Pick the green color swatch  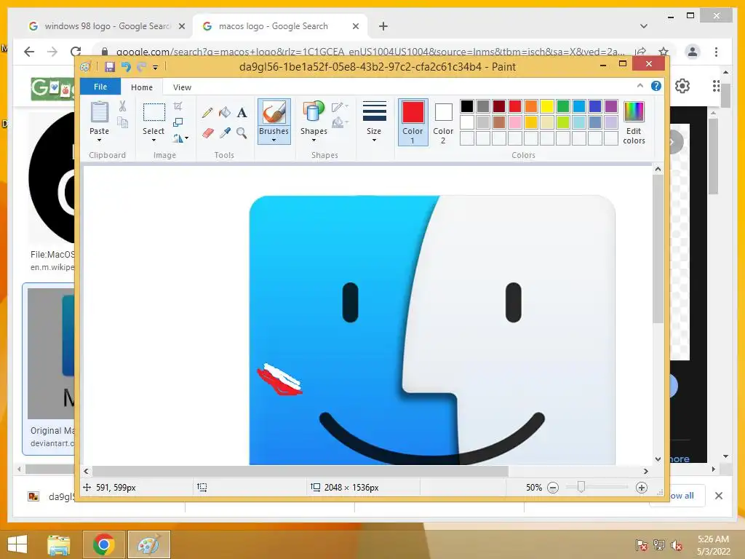563,106
